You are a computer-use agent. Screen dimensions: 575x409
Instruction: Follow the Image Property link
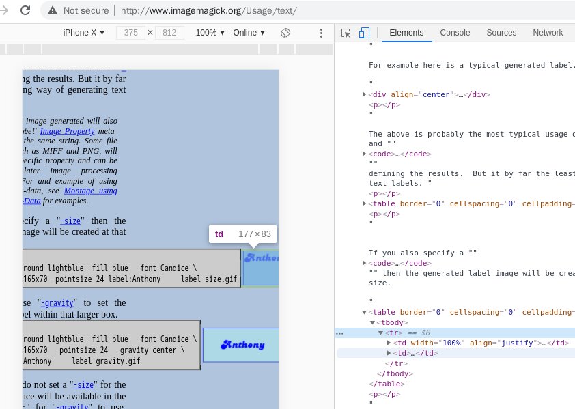click(x=67, y=131)
